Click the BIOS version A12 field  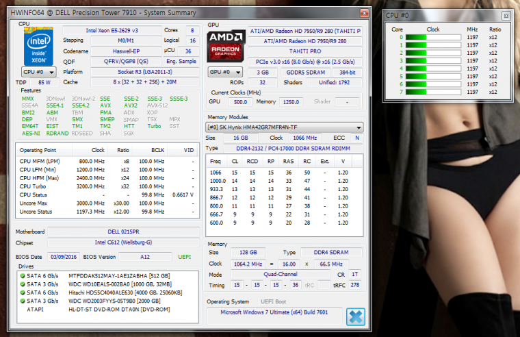(145, 257)
